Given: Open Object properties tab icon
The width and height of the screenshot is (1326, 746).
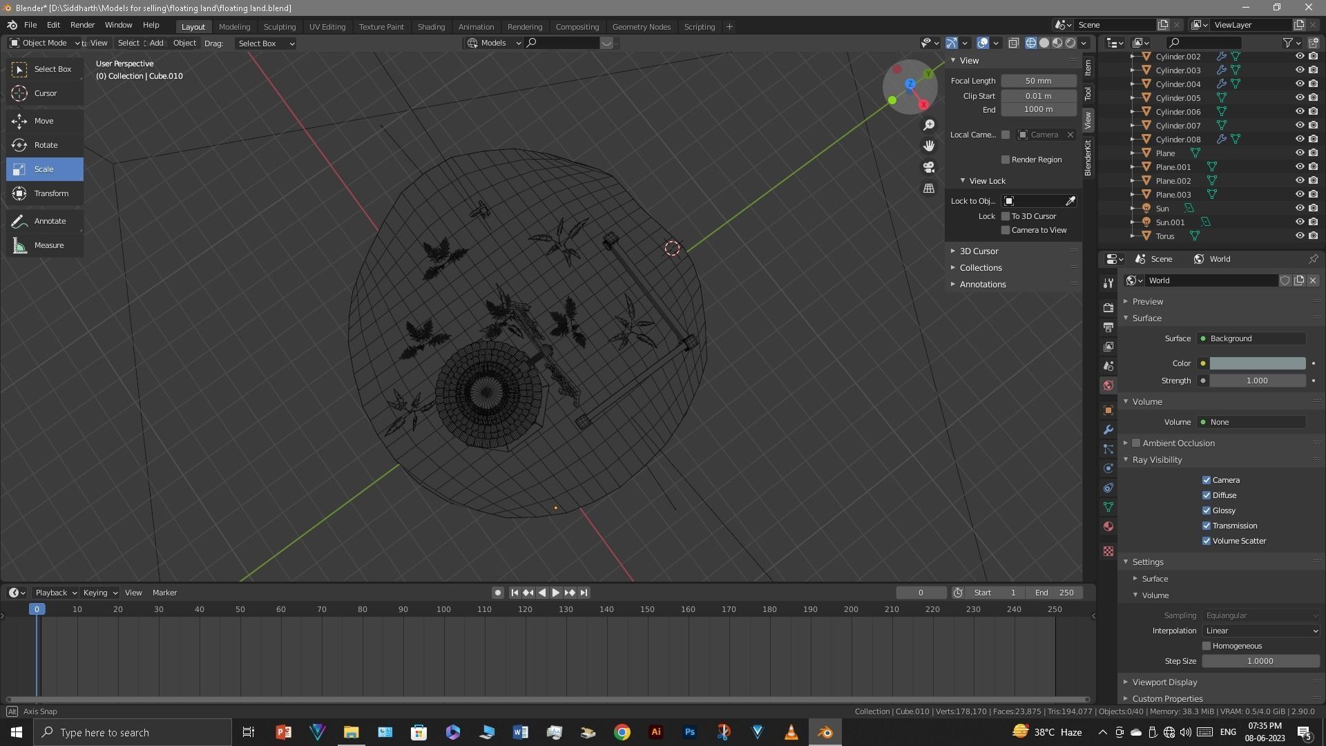Looking at the screenshot, I should 1108,410.
